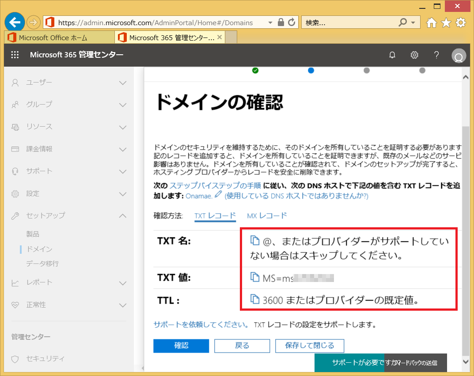Expand the サポート section chevron

tap(122, 172)
